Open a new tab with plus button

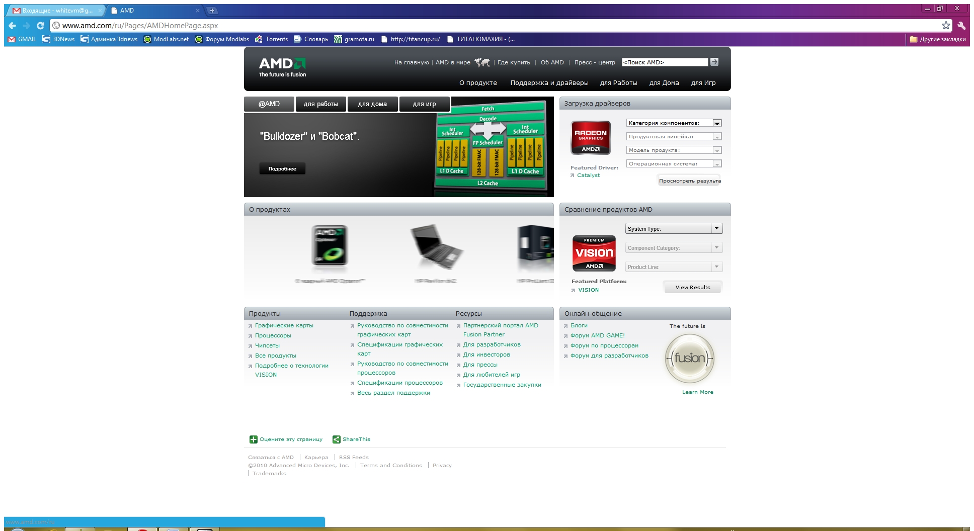212,10
